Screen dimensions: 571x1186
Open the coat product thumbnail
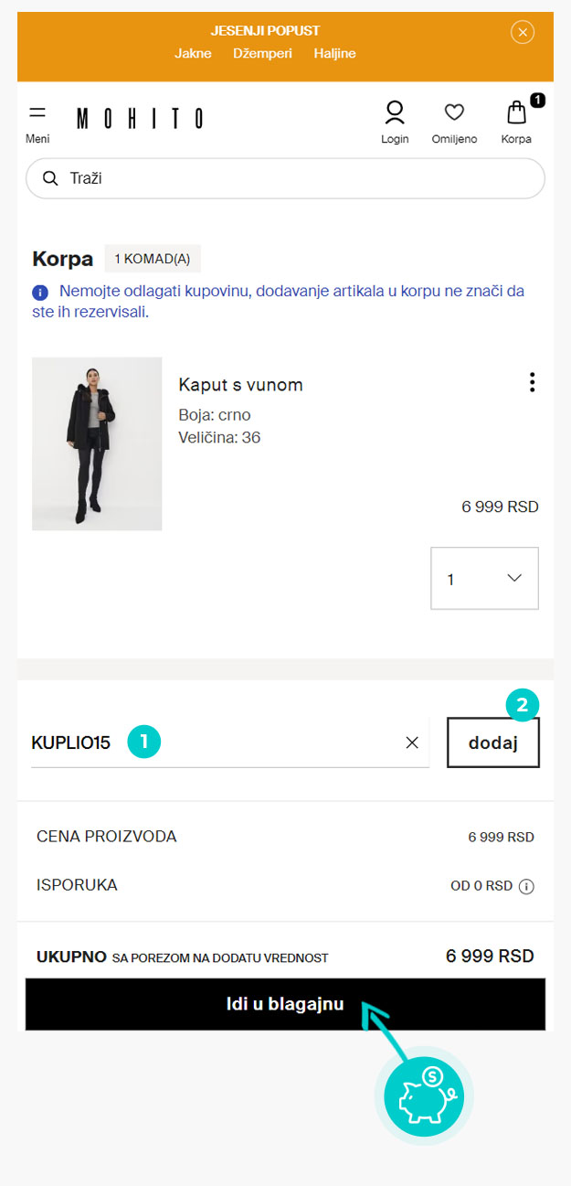tap(97, 443)
